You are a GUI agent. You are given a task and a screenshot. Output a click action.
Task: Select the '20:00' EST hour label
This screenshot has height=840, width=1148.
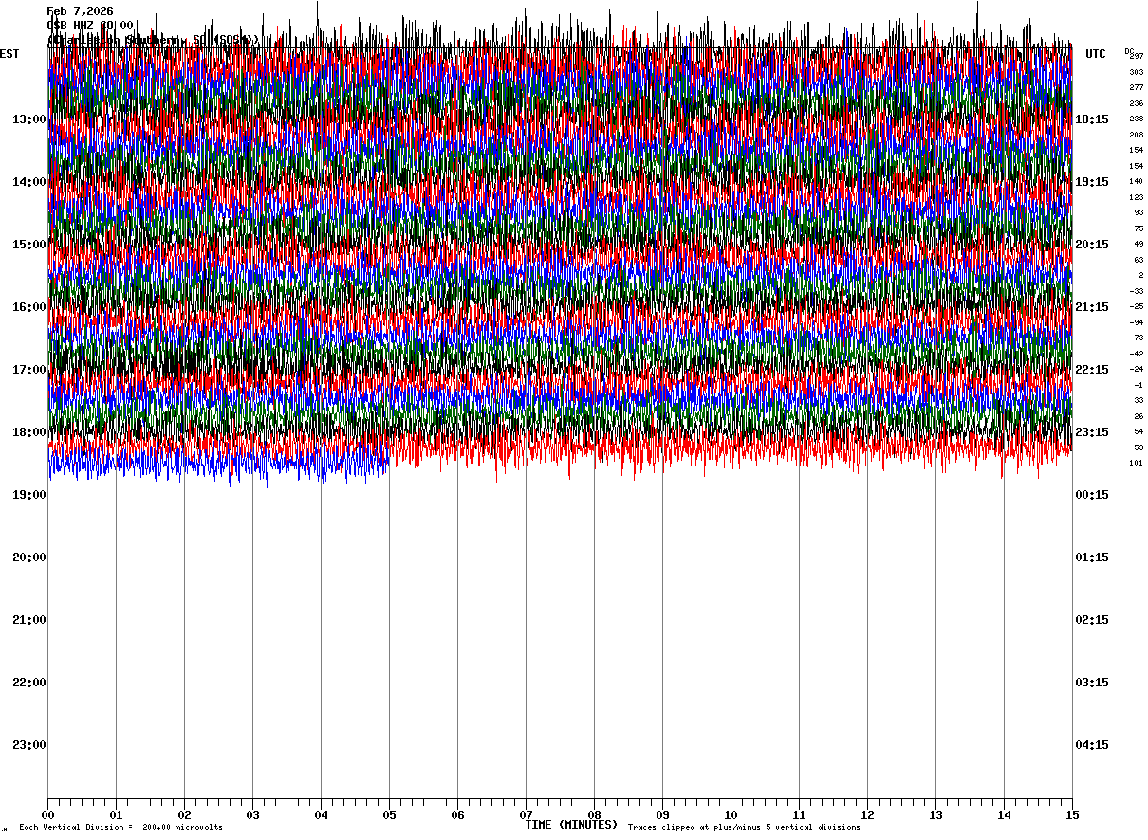[29, 557]
